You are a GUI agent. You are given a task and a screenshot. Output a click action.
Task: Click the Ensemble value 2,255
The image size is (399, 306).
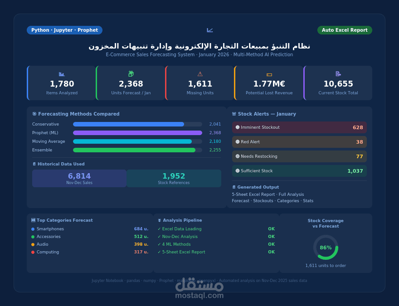tap(215, 150)
